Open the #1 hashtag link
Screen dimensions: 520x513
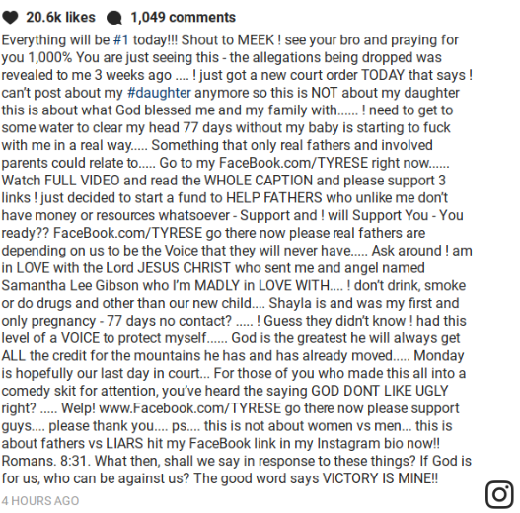(121, 40)
